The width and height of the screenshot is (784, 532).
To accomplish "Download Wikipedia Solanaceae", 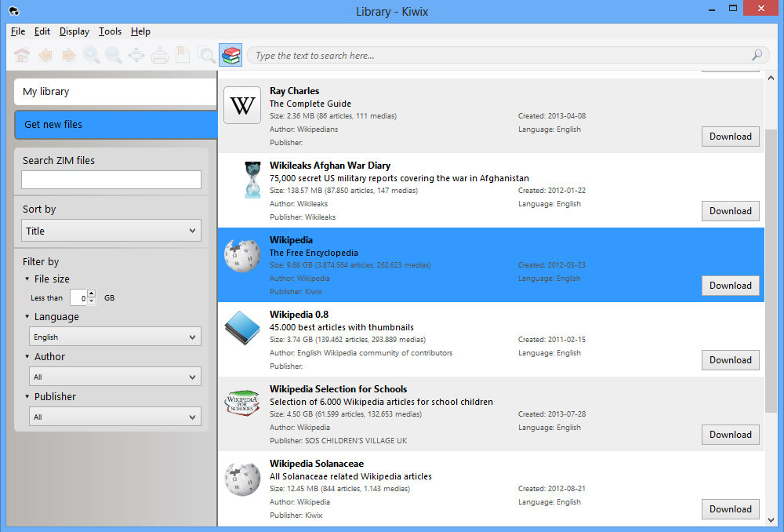I will pos(730,509).
